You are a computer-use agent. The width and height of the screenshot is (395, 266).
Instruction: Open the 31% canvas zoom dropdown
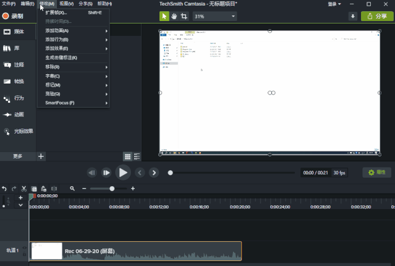click(214, 16)
